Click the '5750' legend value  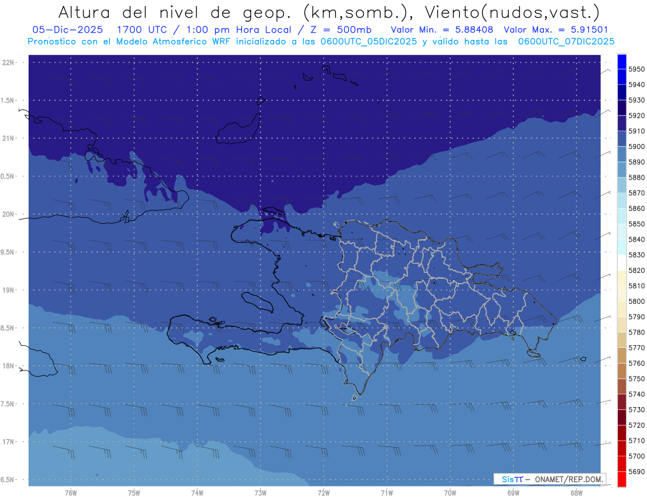637,379
